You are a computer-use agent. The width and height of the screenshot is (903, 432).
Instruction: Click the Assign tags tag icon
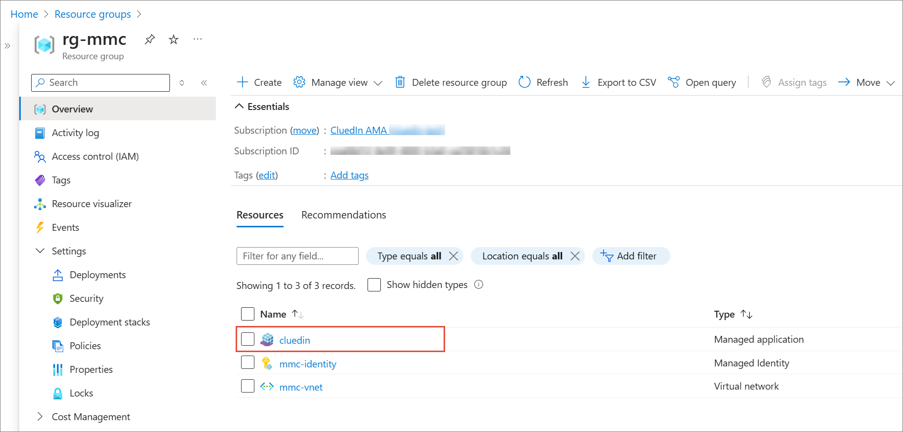(x=766, y=82)
